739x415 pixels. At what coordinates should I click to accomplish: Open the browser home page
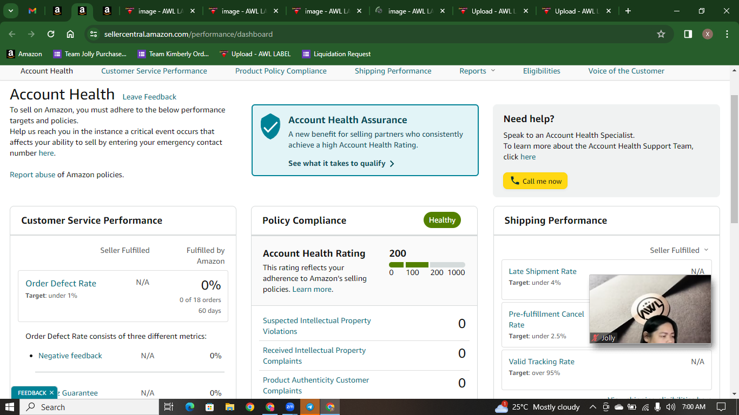(70, 34)
